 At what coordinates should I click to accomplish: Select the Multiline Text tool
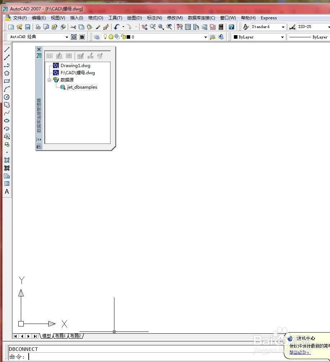click(7, 192)
